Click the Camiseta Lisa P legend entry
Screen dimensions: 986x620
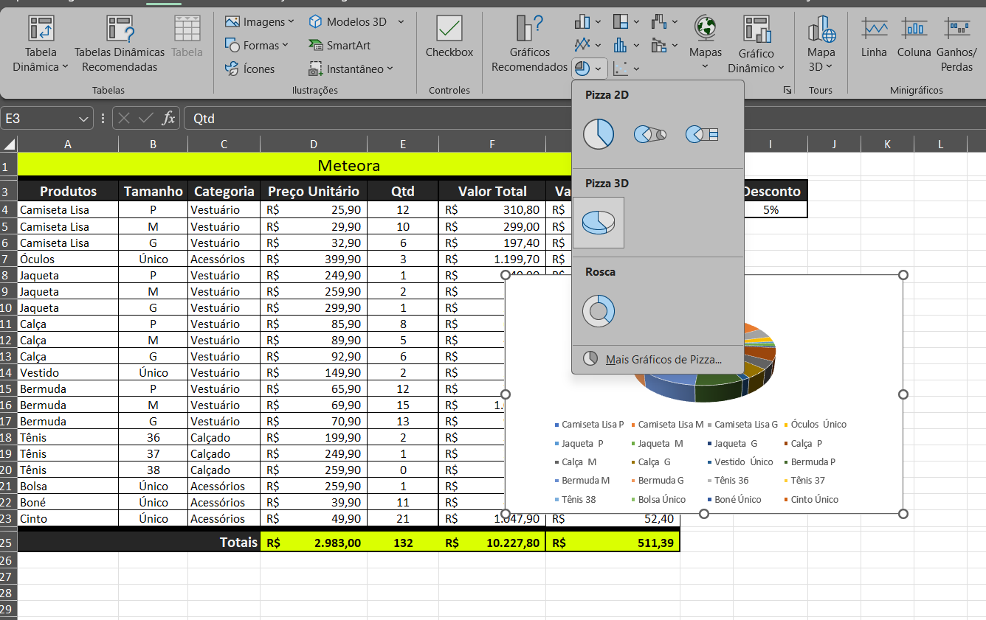pyautogui.click(x=590, y=425)
